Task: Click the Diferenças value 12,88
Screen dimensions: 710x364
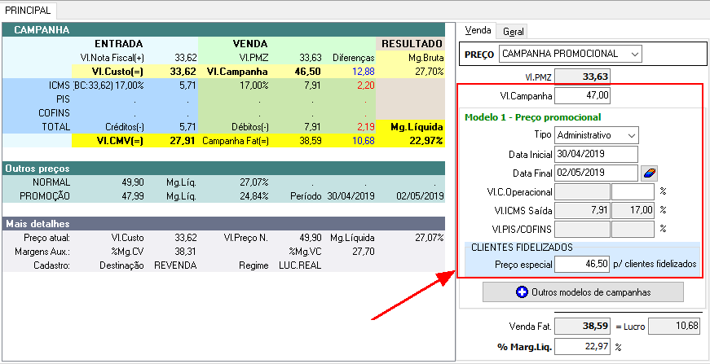Action: 364,72
